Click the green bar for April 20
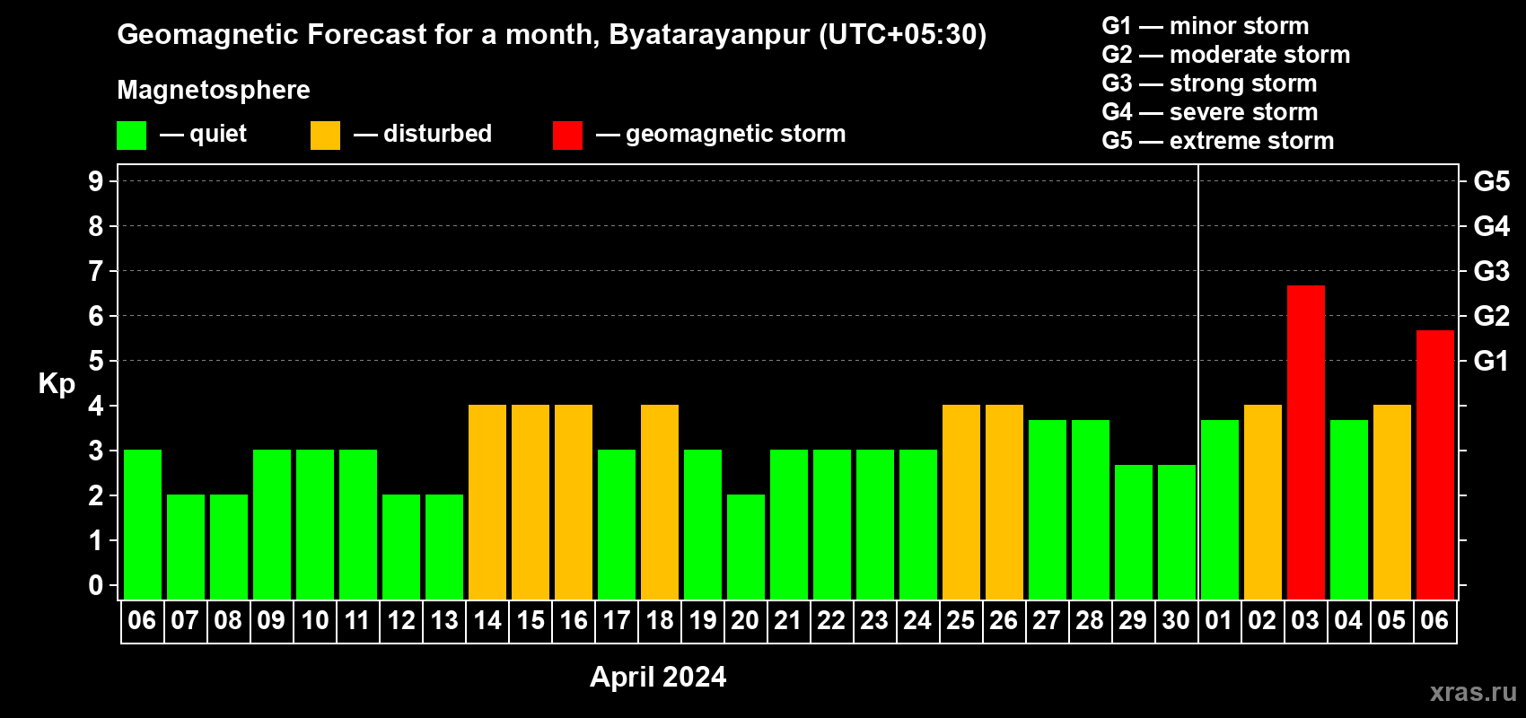1526x718 pixels. pos(746,547)
